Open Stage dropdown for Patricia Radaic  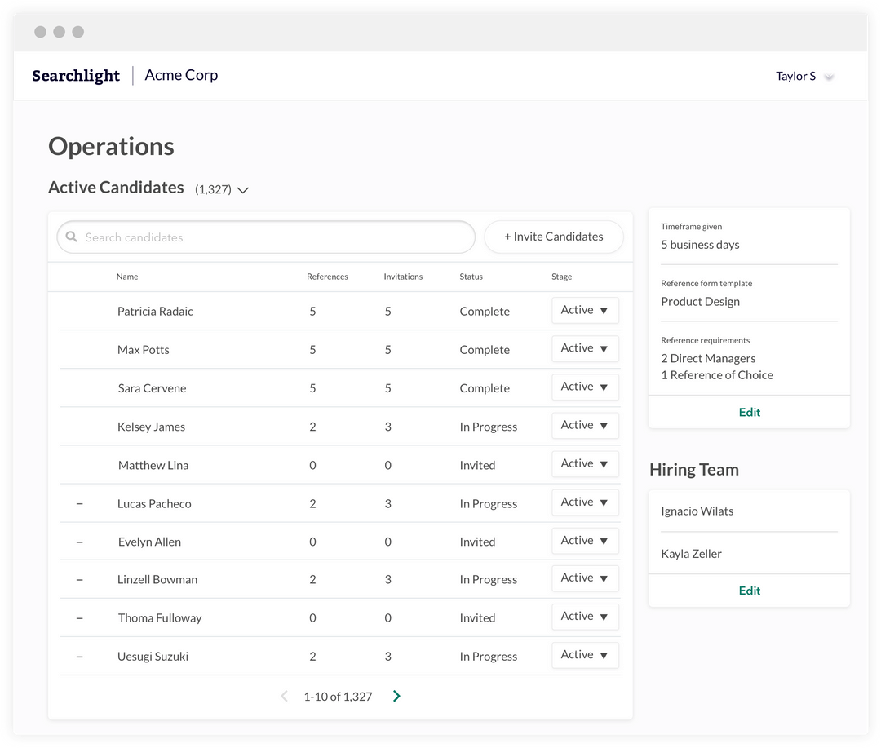585,311
